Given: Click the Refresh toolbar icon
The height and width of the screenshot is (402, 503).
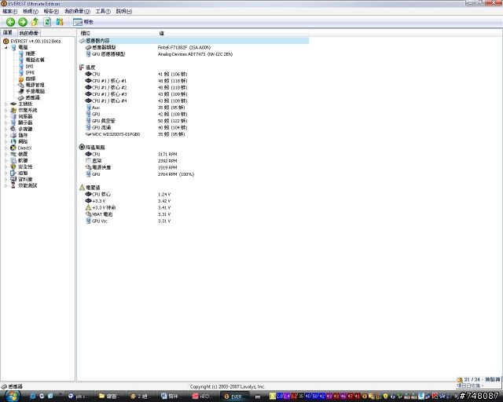Looking at the screenshot, I should (x=47, y=22).
